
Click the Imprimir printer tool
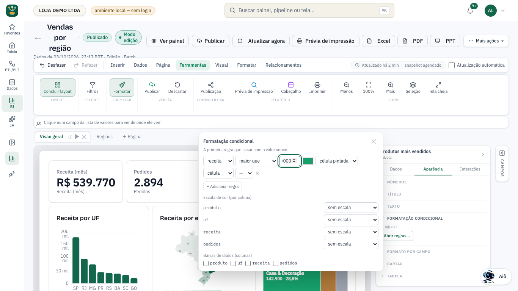click(x=317, y=88)
